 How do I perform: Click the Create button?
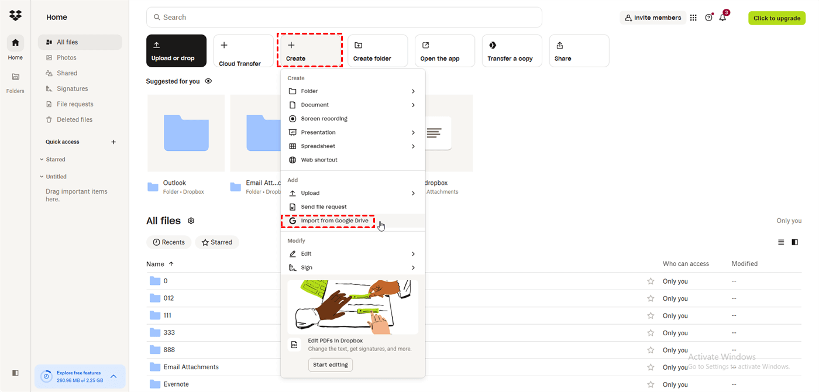pos(310,51)
